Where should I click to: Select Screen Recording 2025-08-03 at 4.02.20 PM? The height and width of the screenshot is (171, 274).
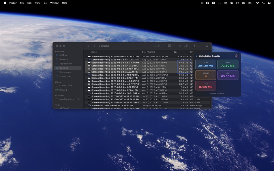(x=115, y=84)
